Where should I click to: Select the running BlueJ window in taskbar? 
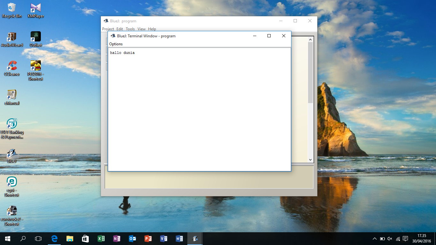[195, 238]
